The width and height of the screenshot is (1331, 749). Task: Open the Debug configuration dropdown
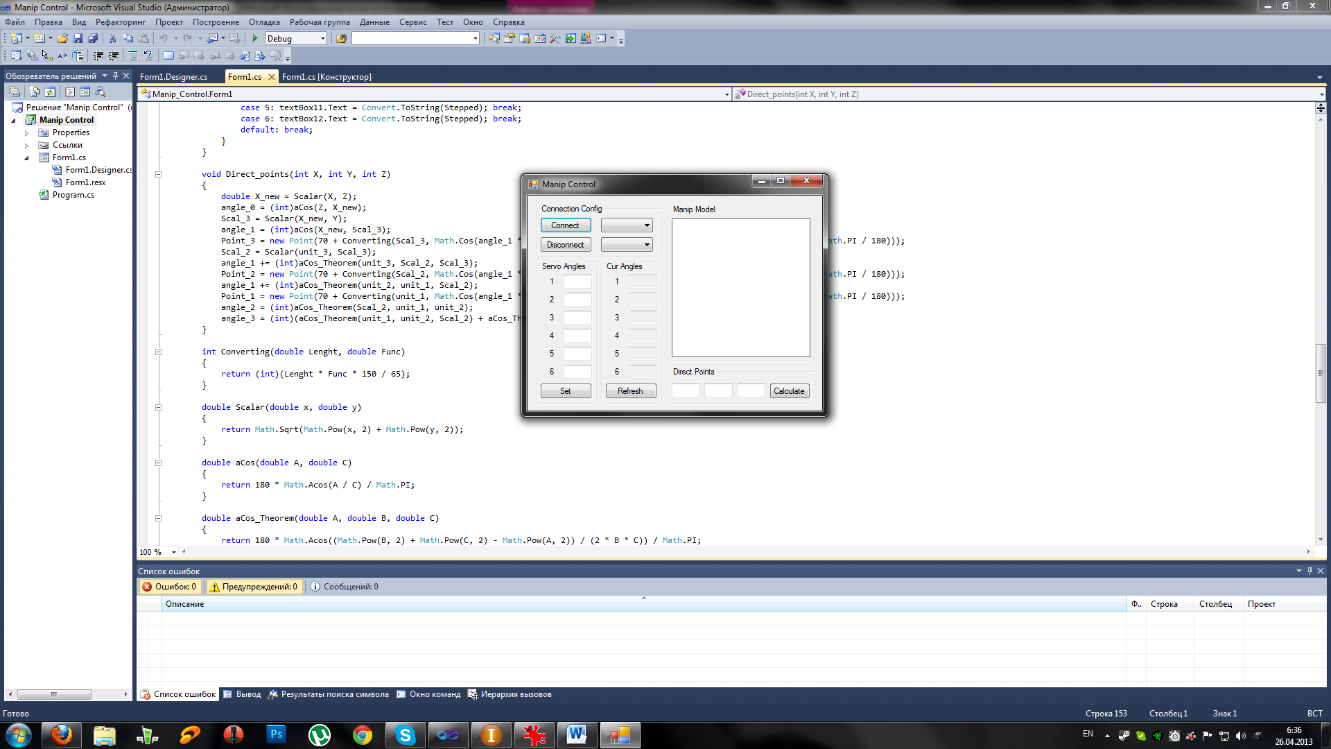pos(322,39)
